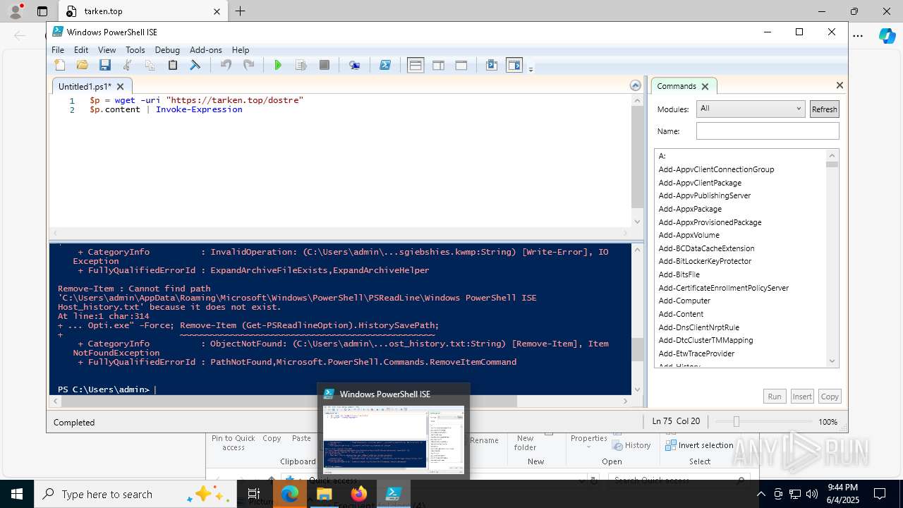Viewport: 903px width, 508px height.
Task: Open the new browser tab plus button
Action: pos(241,11)
